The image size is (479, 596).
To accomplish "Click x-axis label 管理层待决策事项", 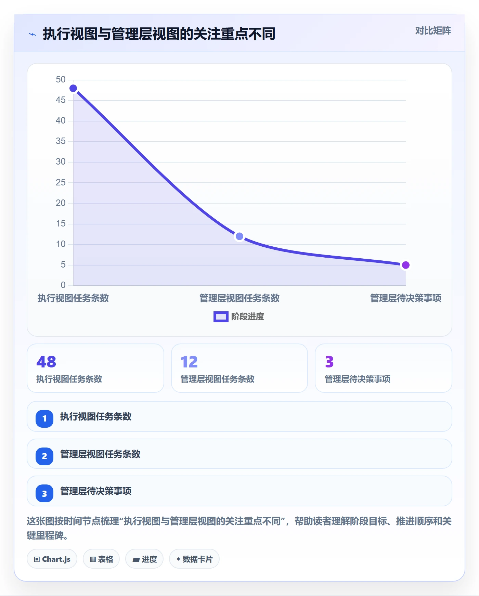I will 406,298.
